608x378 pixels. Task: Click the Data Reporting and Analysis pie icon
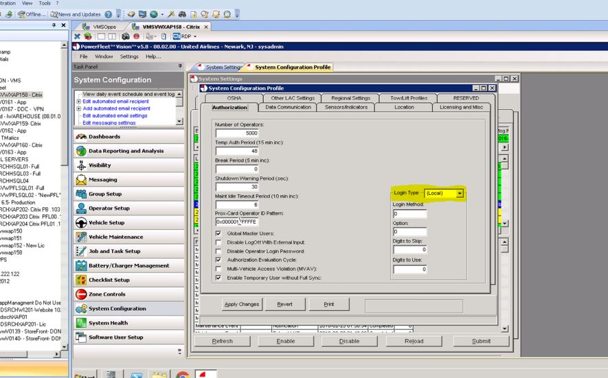tap(81, 151)
